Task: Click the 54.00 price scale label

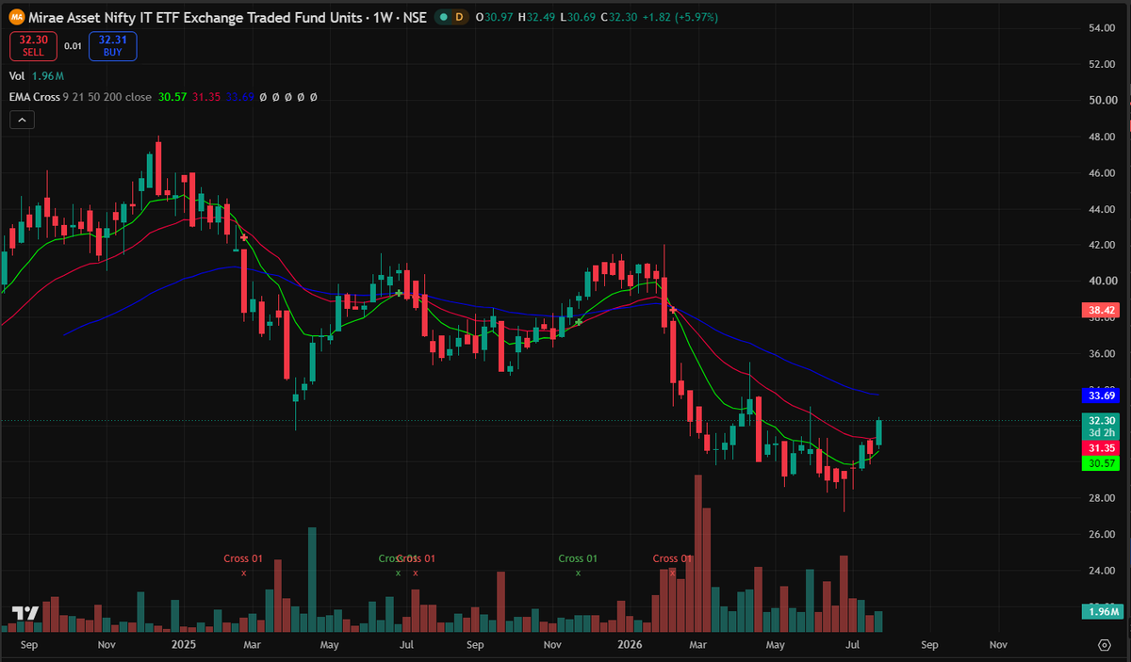Action: (x=1103, y=28)
